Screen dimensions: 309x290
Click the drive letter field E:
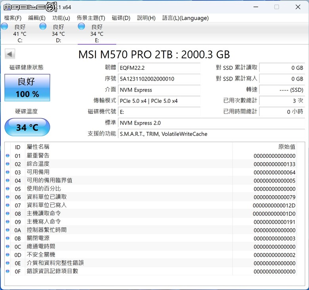[x=159, y=112]
